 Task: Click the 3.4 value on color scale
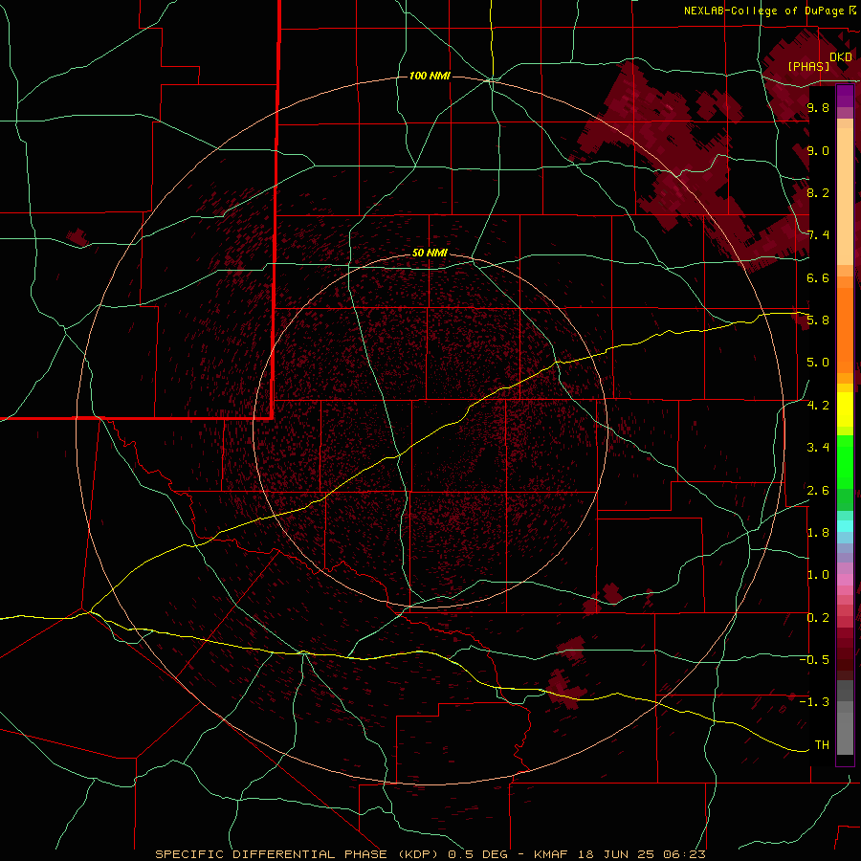click(818, 448)
